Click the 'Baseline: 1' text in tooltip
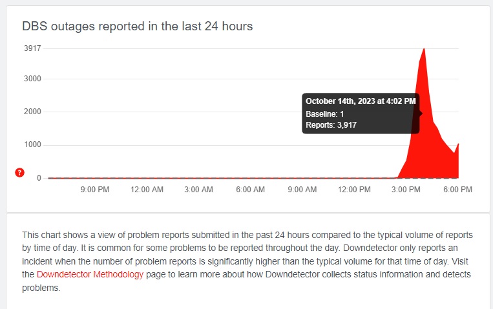Image resolution: width=493 pixels, height=309 pixels. click(x=324, y=114)
